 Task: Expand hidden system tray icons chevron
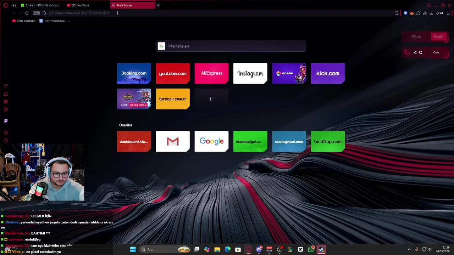click(x=409, y=249)
